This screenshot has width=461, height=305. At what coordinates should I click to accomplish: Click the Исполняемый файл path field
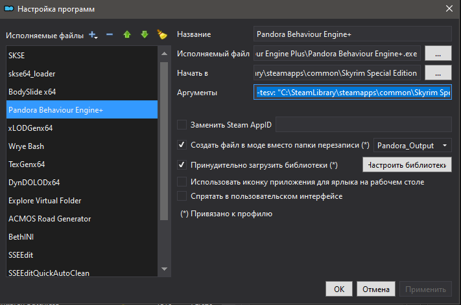point(337,54)
